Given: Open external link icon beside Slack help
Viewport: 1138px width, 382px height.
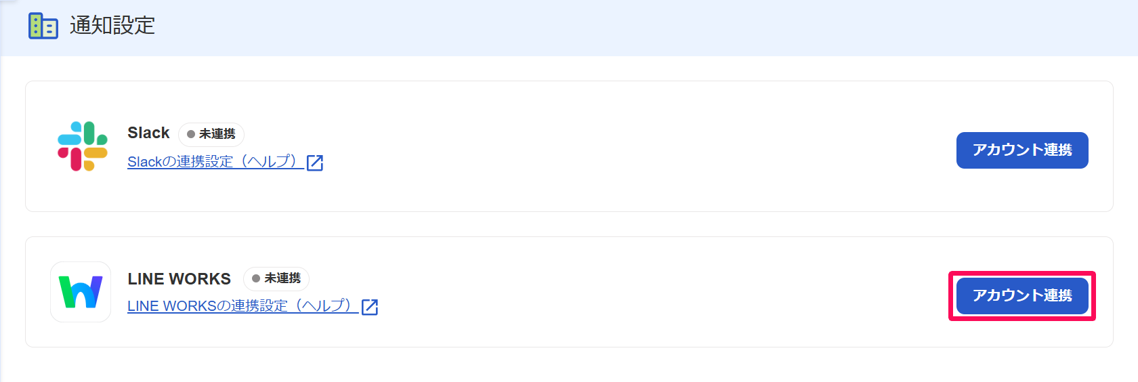Looking at the screenshot, I should [x=315, y=163].
